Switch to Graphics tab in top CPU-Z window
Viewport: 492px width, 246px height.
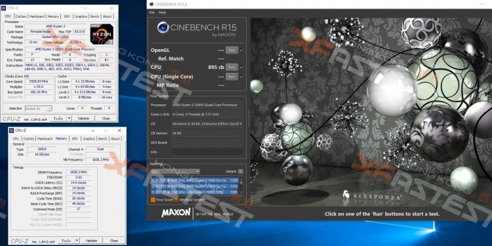click(81, 16)
